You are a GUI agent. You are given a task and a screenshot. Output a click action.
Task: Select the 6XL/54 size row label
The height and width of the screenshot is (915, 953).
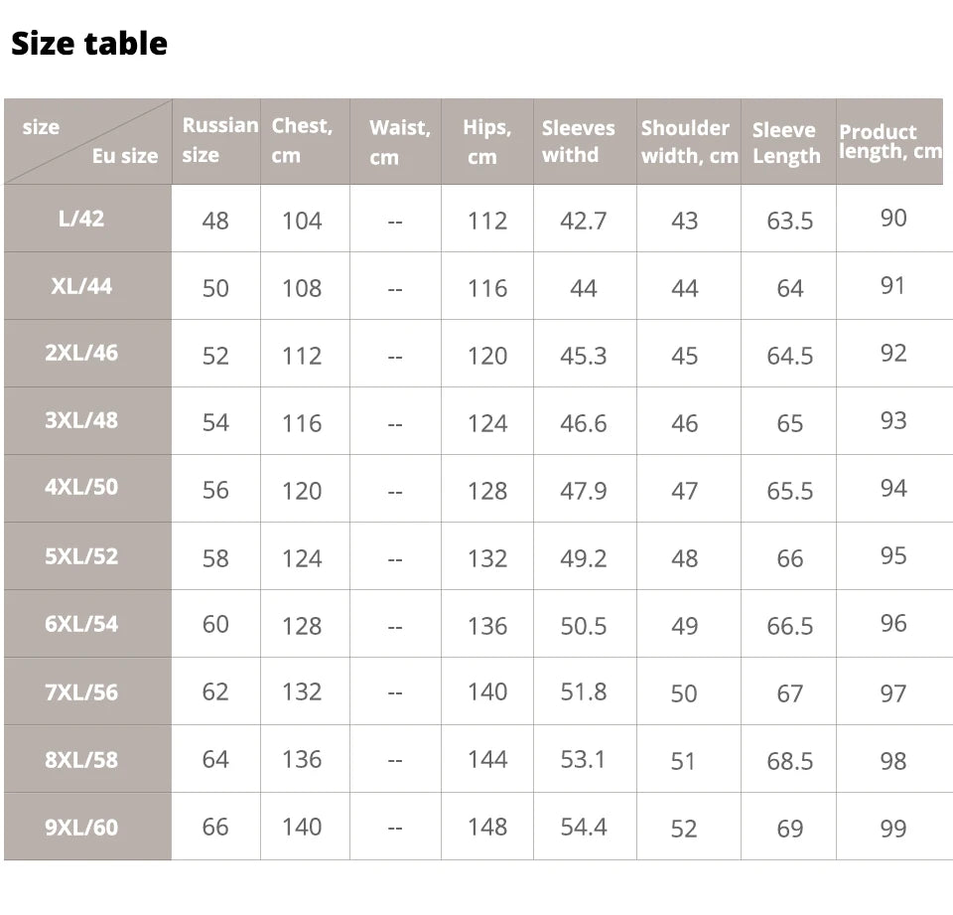pos(81,624)
